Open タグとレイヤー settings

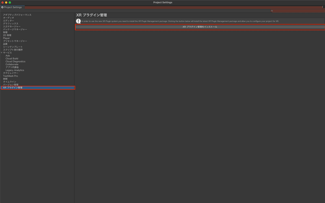(x=11, y=73)
